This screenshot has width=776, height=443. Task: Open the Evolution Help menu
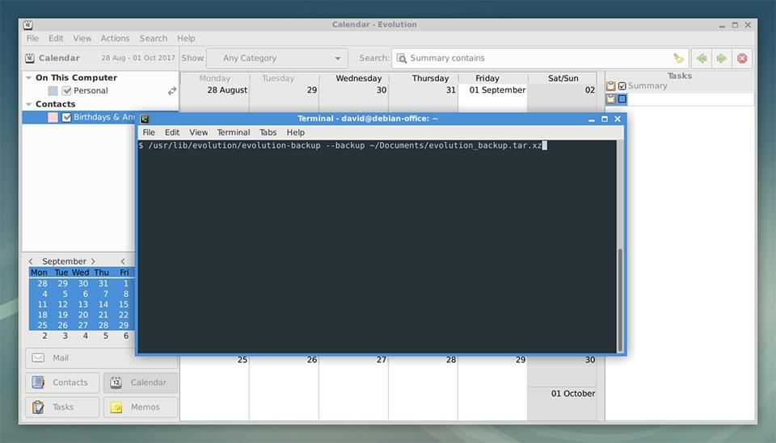(x=186, y=39)
